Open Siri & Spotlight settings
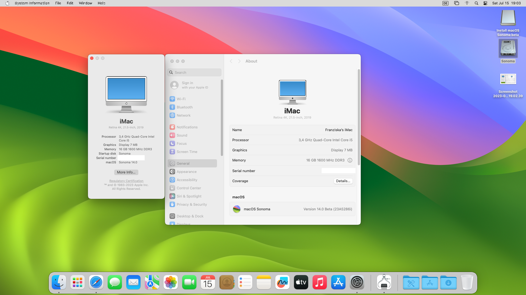This screenshot has height=295, width=526. point(189,196)
